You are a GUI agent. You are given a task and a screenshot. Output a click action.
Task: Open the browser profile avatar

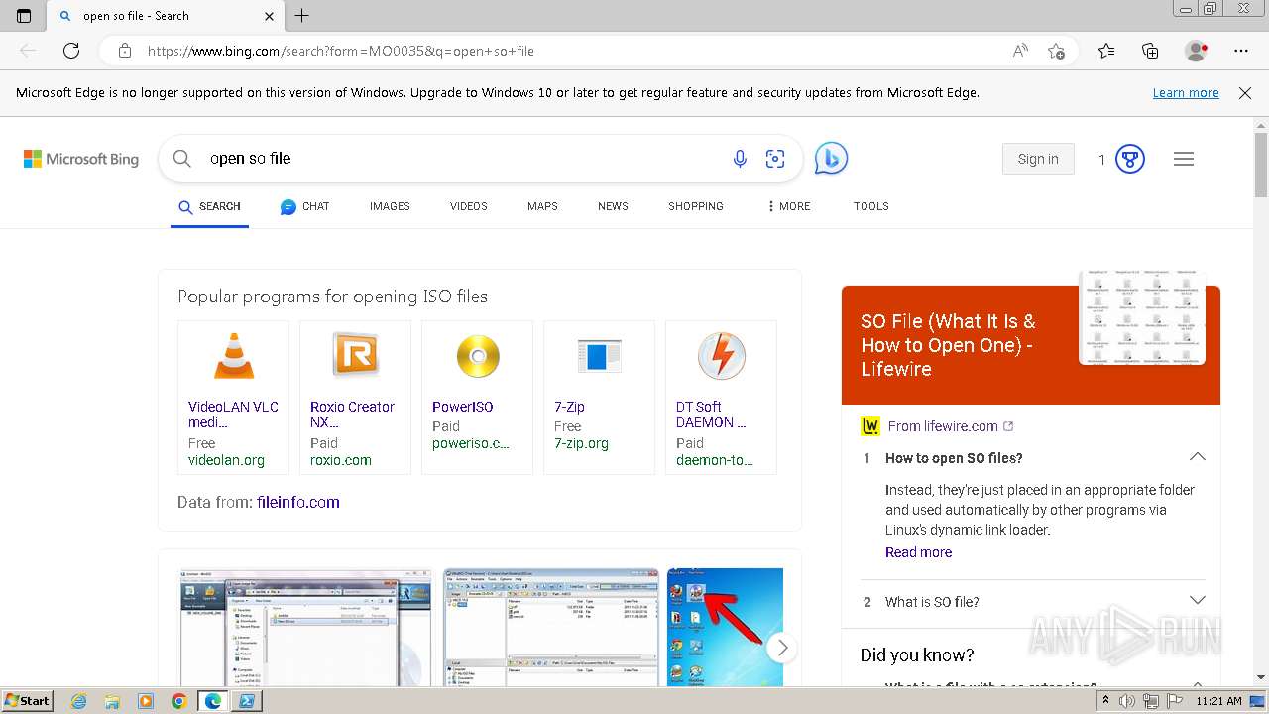click(x=1197, y=51)
